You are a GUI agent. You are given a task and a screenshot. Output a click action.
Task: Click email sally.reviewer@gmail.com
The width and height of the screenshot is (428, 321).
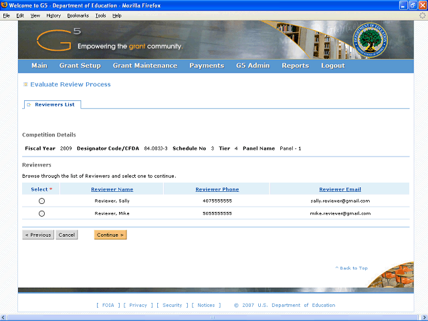click(x=340, y=201)
